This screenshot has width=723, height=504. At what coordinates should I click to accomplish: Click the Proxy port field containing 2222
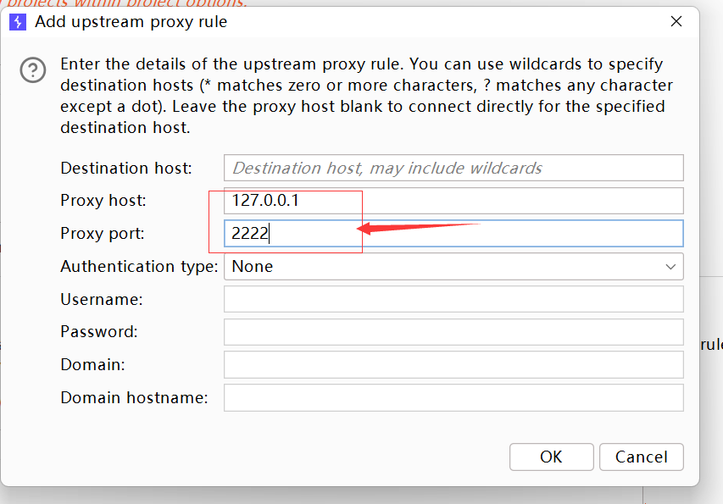click(x=453, y=234)
